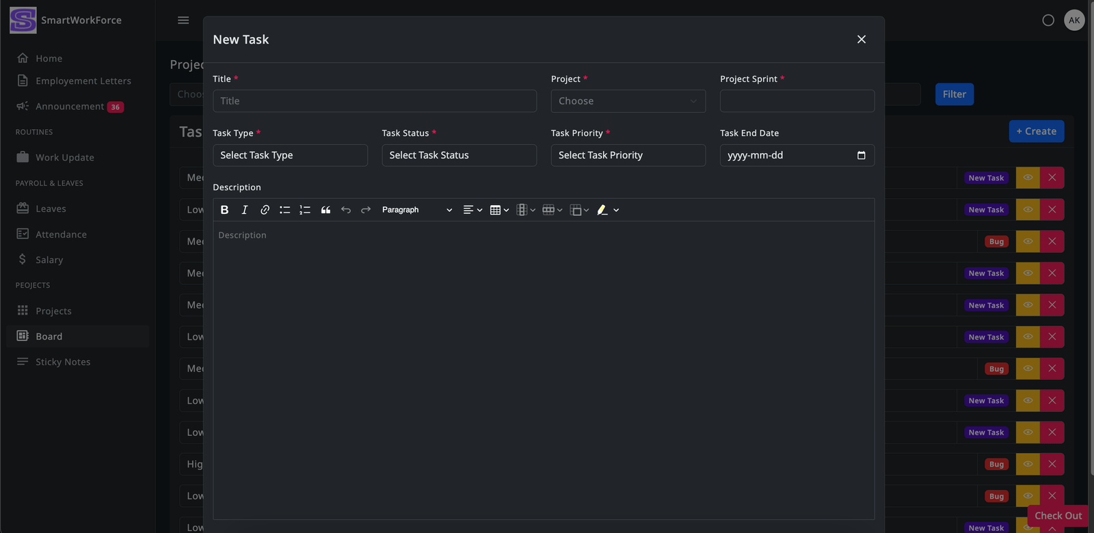Open Select Task Type field
1094x533 pixels.
[x=290, y=155]
